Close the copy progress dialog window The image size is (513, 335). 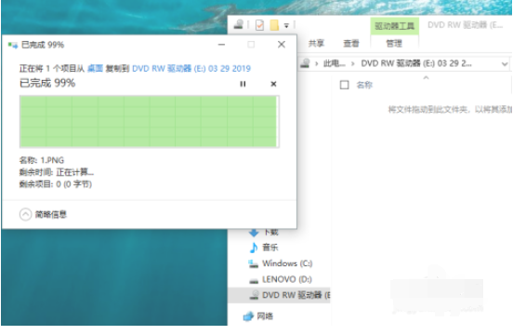click(x=282, y=45)
